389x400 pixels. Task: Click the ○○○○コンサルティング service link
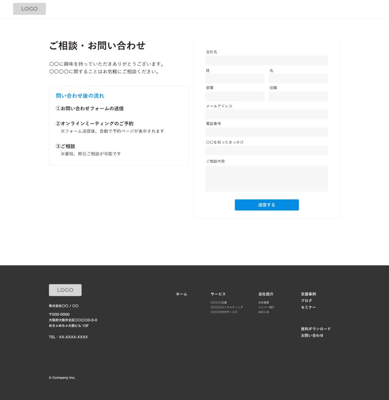click(227, 307)
